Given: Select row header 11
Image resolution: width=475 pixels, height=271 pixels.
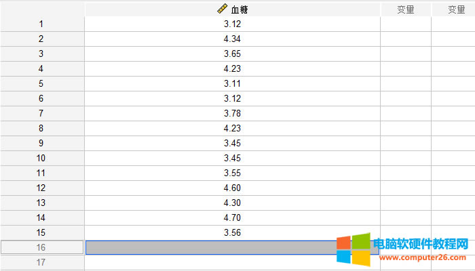Looking at the screenshot, I should [x=42, y=173].
